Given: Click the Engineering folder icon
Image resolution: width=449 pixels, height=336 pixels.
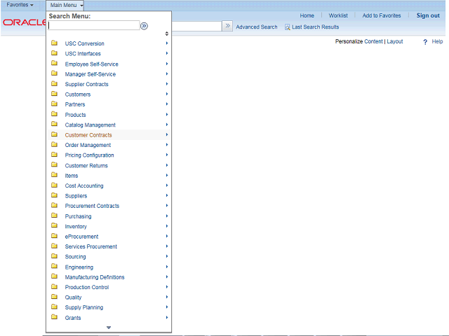Looking at the screenshot, I should [54, 266].
